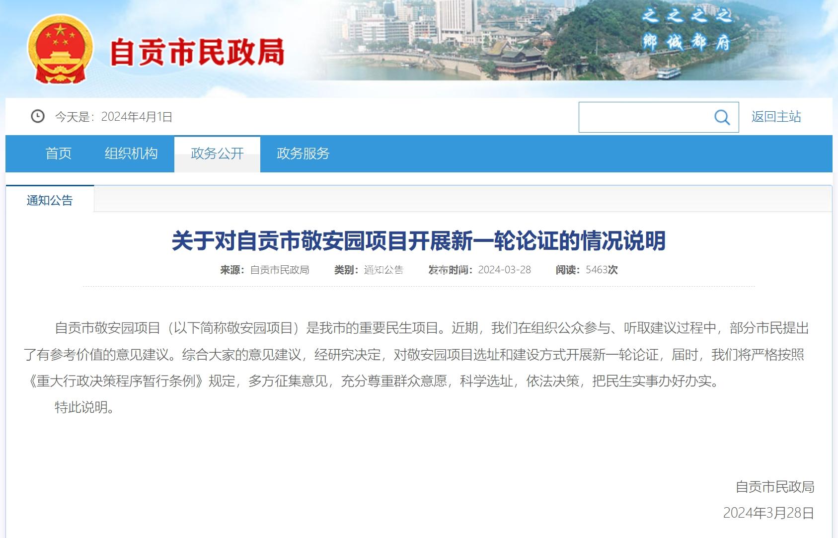Click the large red 自贡市民政局 site title

coord(197,52)
